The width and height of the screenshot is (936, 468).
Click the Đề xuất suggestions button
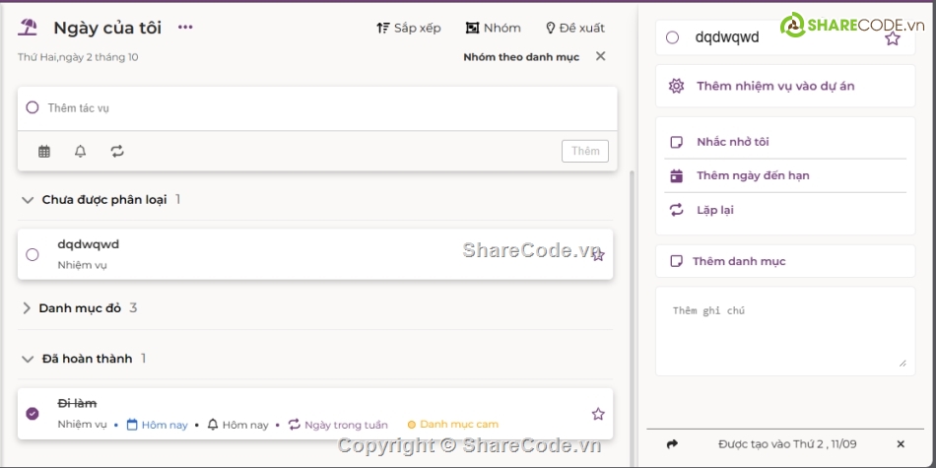point(575,28)
